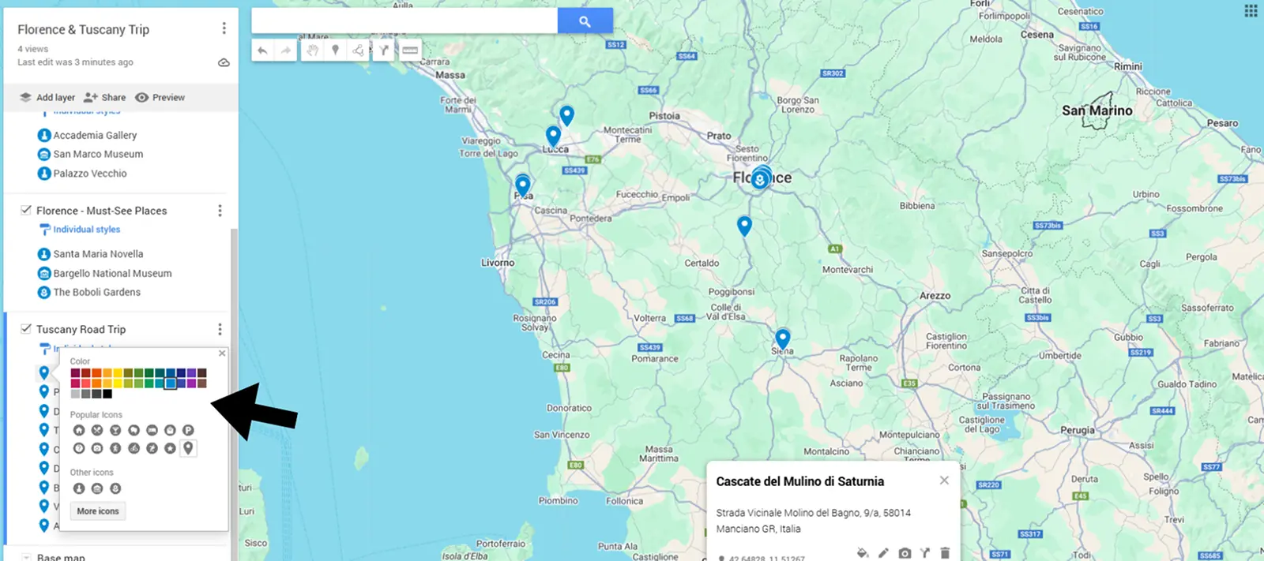
Task: Click the map search input field
Action: pyautogui.click(x=404, y=21)
